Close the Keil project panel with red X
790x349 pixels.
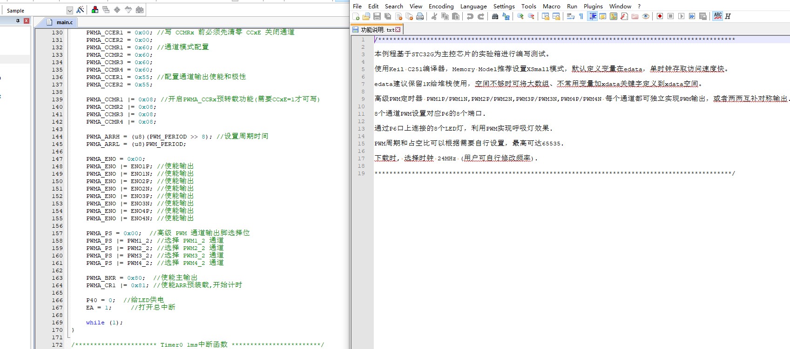pos(27,21)
